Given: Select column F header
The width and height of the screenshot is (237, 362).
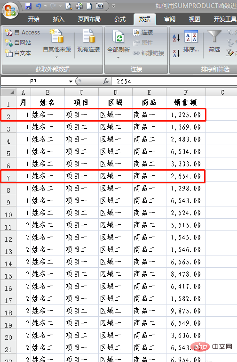Looking at the screenshot, I should [x=186, y=92].
